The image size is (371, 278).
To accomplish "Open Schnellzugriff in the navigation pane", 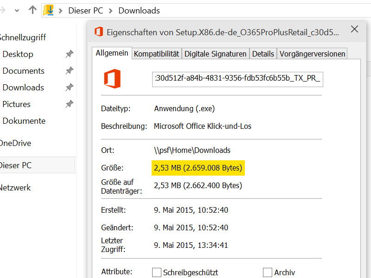I will pyautogui.click(x=23, y=38).
